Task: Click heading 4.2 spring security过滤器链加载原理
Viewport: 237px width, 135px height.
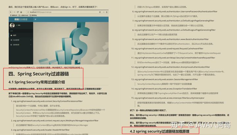Action: pos(159,131)
